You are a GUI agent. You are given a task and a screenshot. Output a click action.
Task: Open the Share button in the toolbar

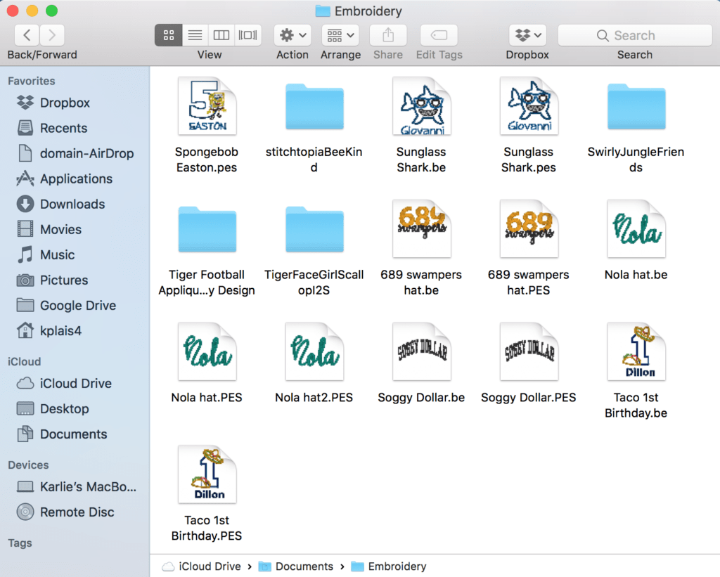coord(388,35)
